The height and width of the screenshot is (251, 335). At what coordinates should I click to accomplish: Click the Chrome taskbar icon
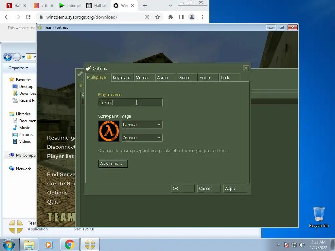pos(70,244)
